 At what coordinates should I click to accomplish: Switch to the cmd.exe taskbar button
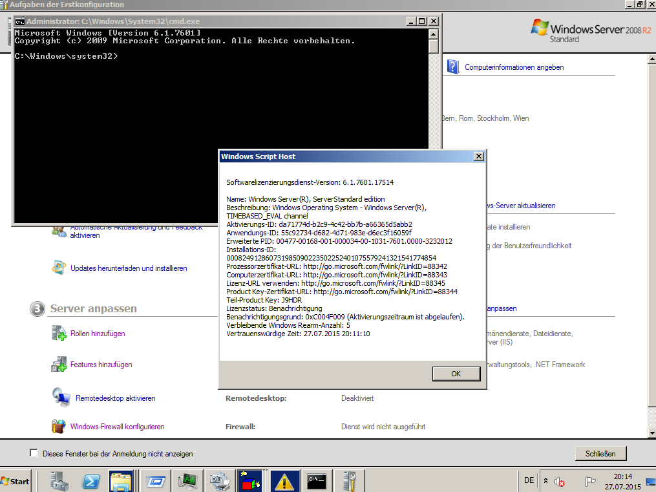click(316, 481)
